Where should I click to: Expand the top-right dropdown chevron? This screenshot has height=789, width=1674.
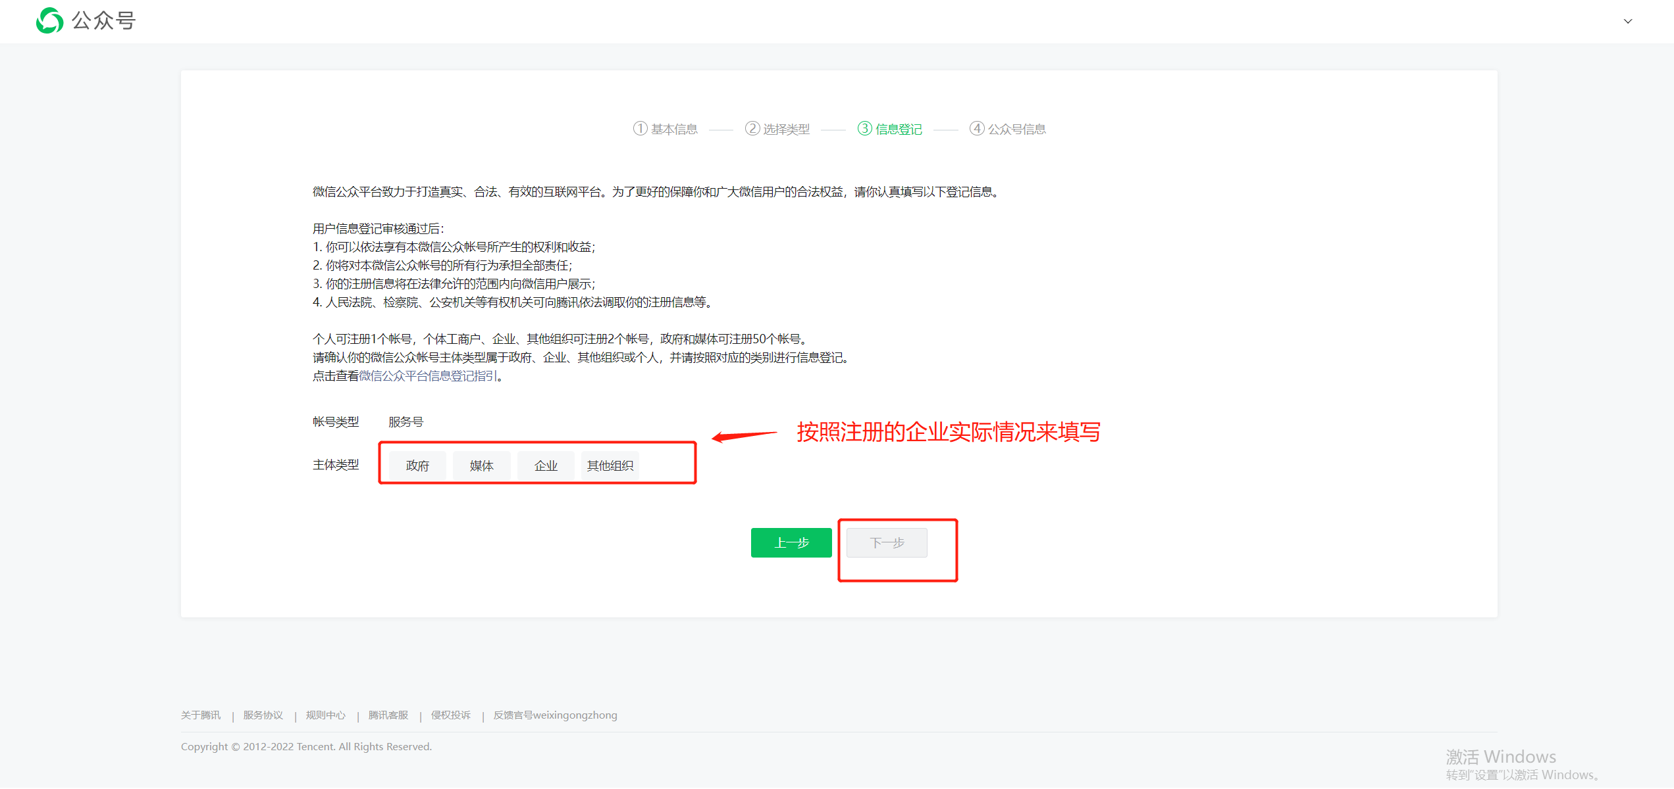click(1628, 21)
